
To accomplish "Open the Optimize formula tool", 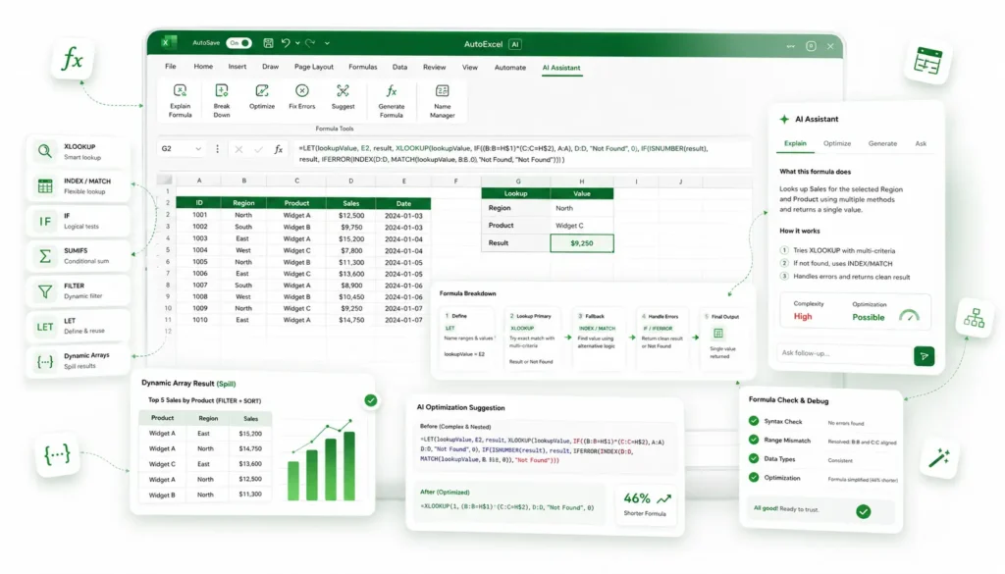I will [x=261, y=91].
